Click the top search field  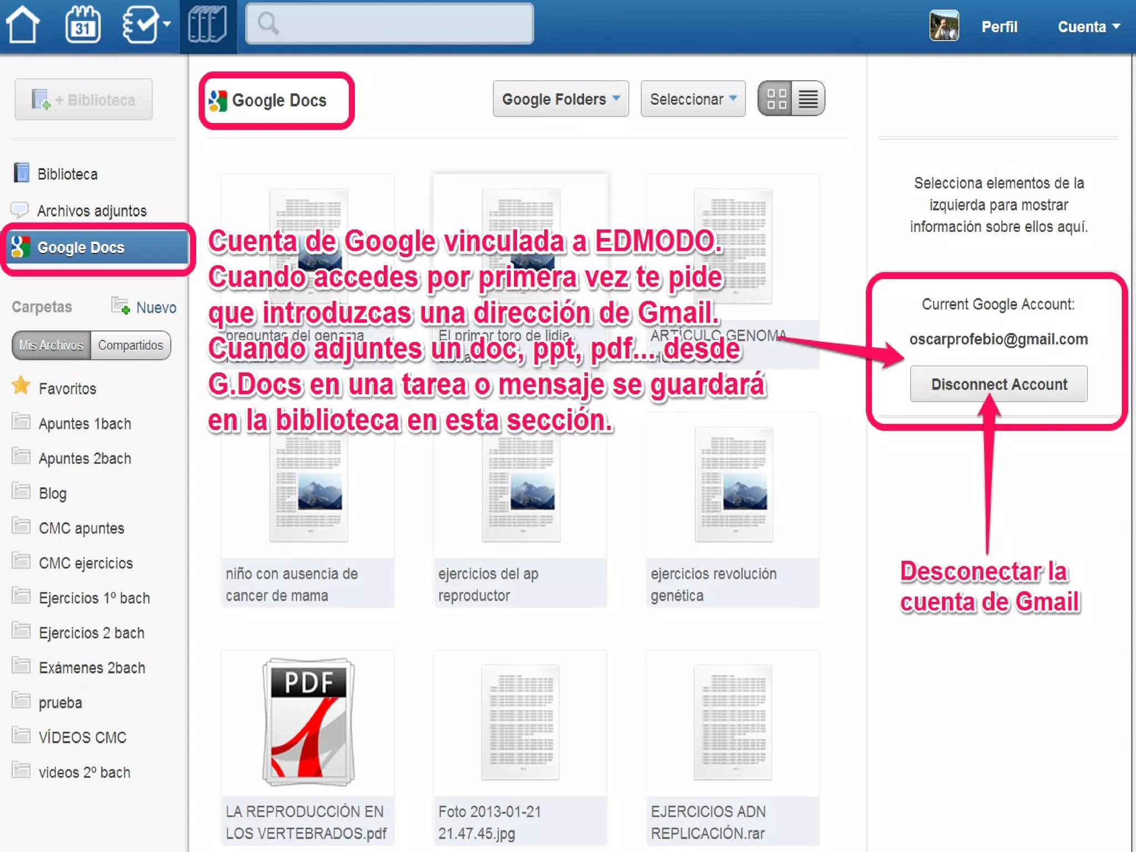[389, 24]
